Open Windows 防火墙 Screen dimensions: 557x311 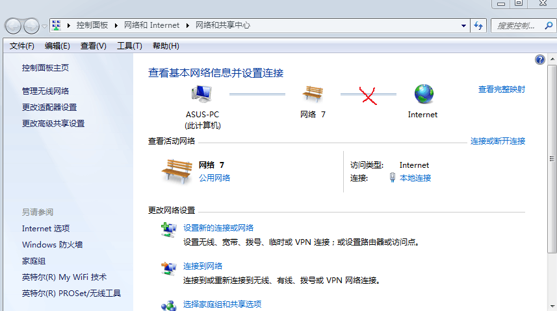(52, 245)
